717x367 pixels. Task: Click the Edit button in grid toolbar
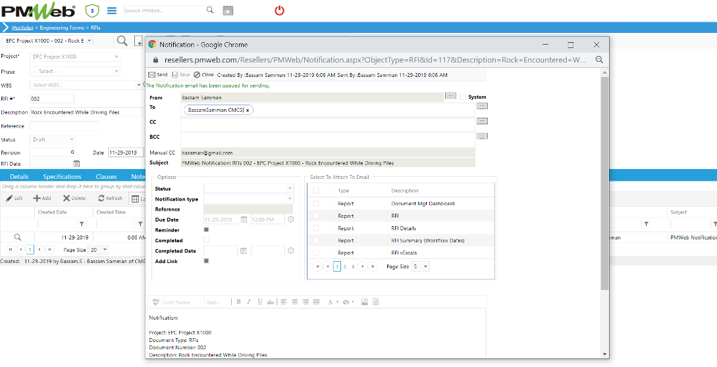coord(14,199)
